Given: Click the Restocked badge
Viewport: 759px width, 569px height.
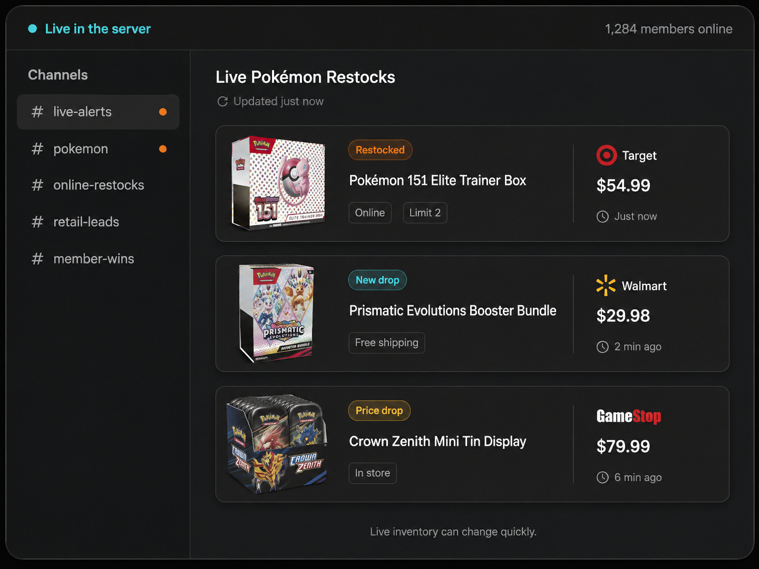Looking at the screenshot, I should pyautogui.click(x=380, y=150).
